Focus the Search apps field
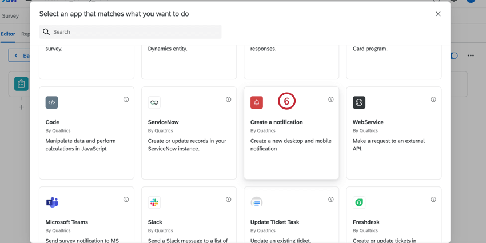 [130, 32]
